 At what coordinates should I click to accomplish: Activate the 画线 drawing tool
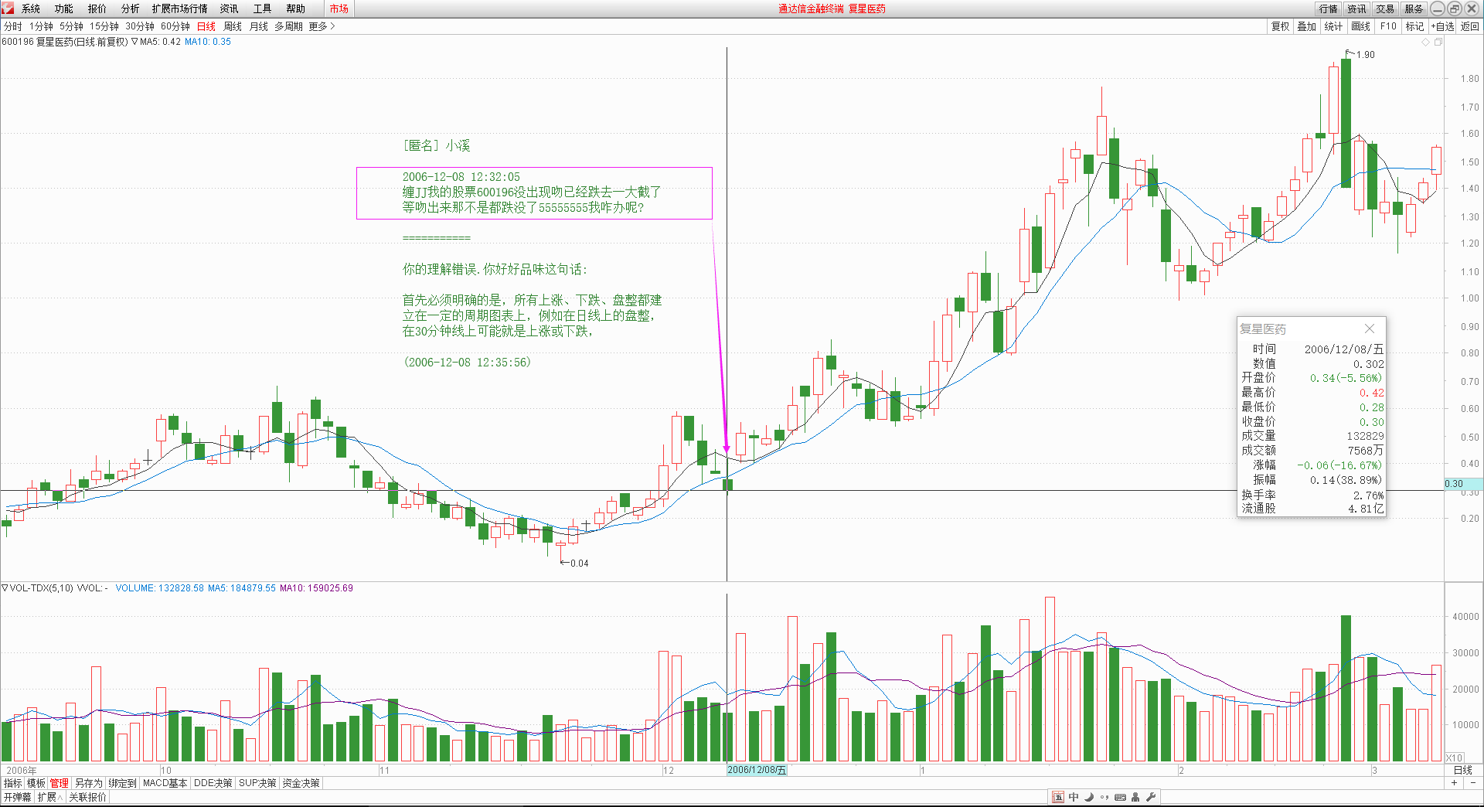click(1360, 26)
